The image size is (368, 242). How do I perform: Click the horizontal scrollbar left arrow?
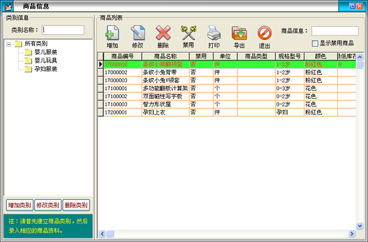coord(102,233)
